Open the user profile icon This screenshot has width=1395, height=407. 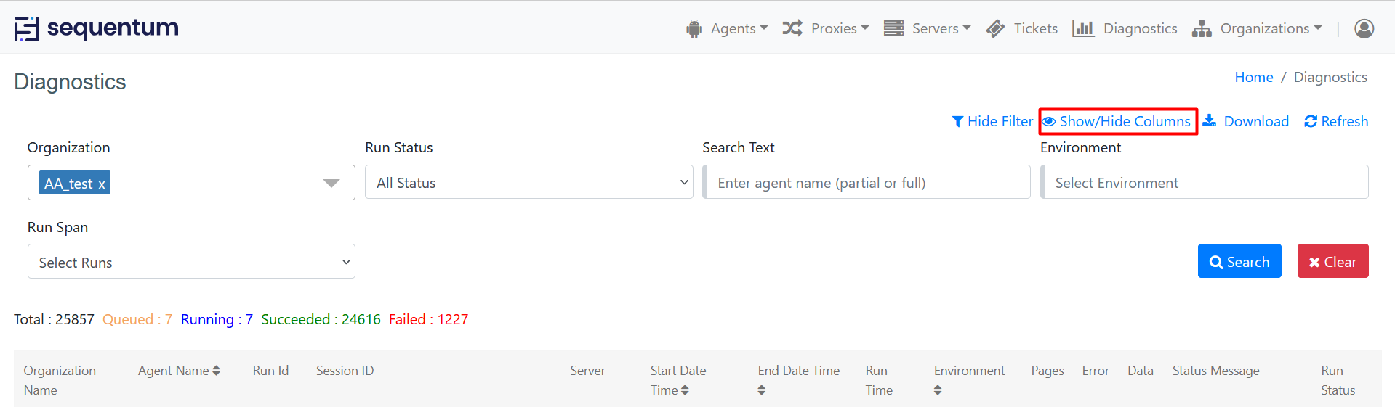click(x=1364, y=28)
